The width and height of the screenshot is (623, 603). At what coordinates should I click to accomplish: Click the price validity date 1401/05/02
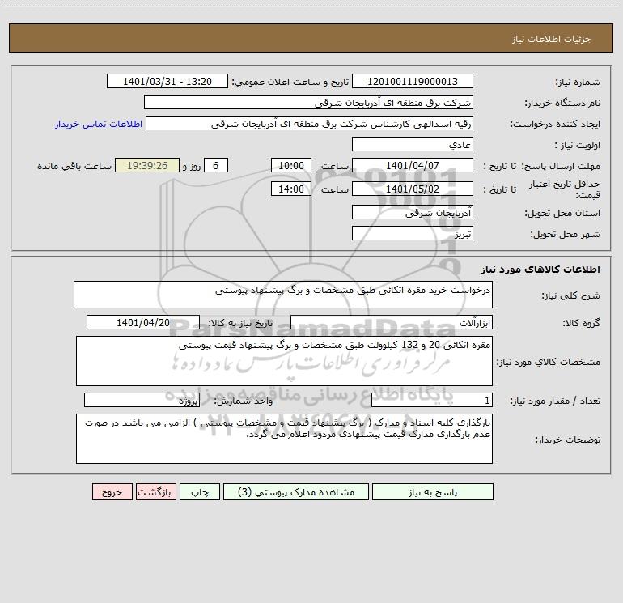coord(413,189)
